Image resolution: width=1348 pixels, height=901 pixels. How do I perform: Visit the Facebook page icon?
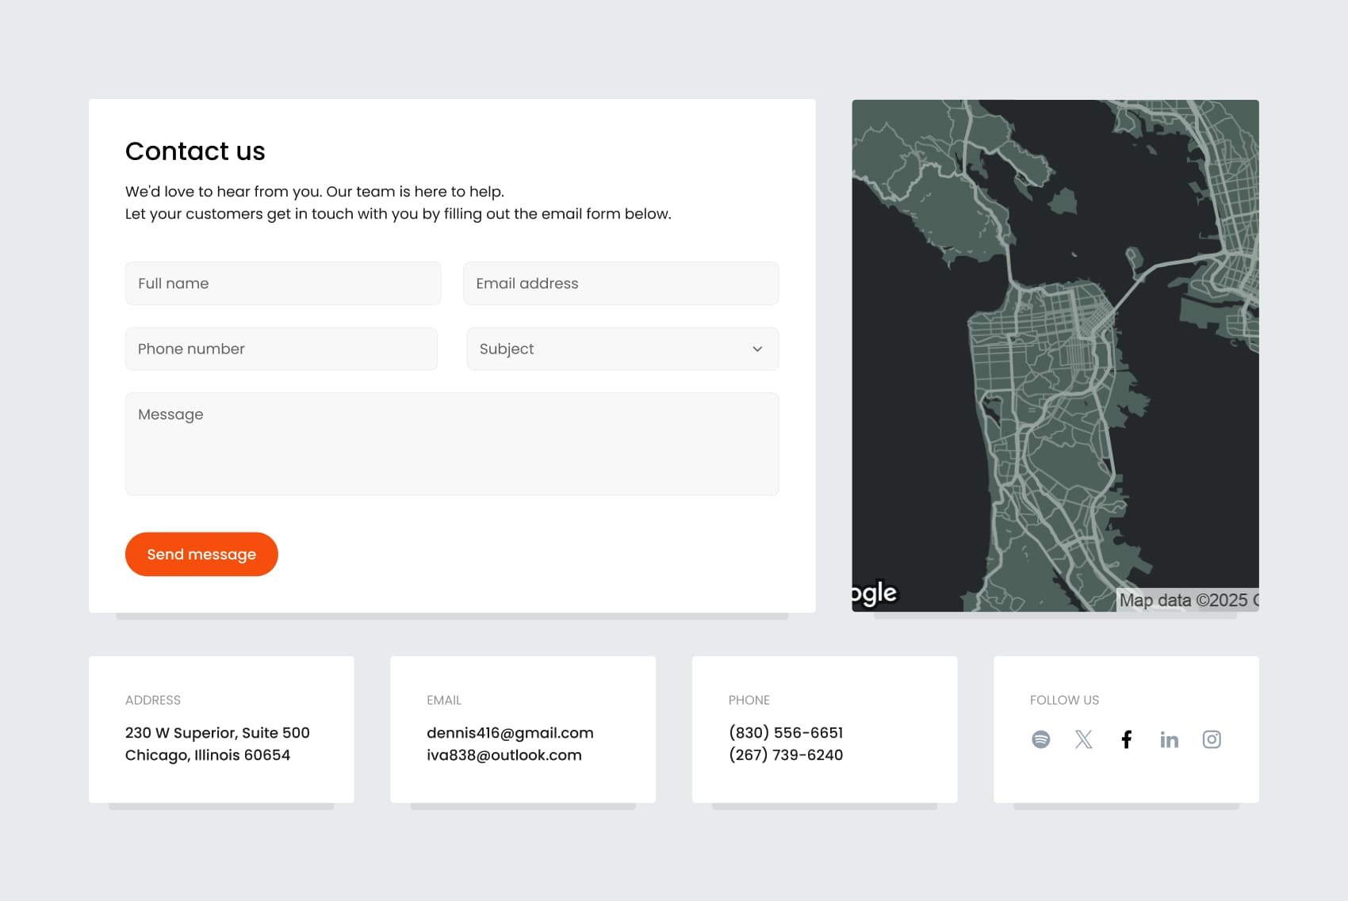1126,739
